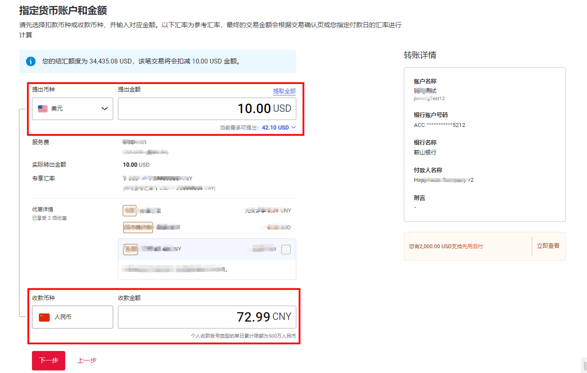
Task: Click the 下一步 button
Action: click(48, 360)
